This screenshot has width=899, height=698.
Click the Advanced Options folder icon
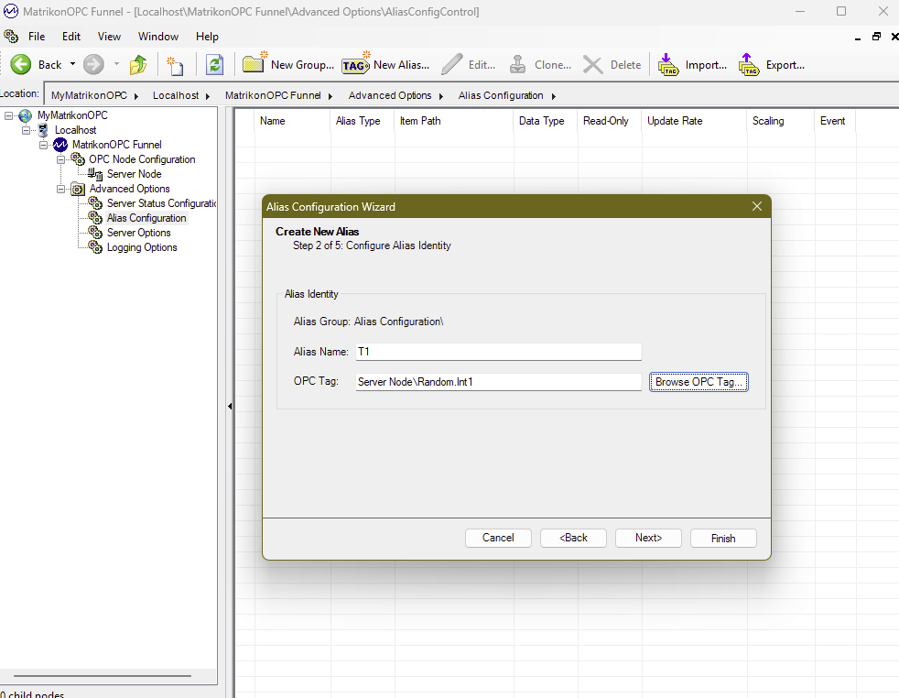(x=78, y=189)
